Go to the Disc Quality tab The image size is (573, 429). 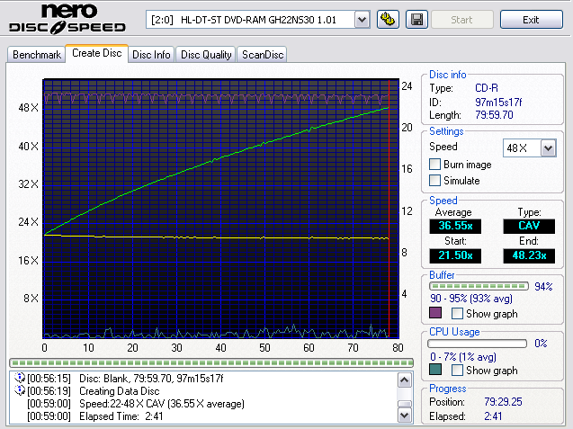pyautogui.click(x=206, y=55)
